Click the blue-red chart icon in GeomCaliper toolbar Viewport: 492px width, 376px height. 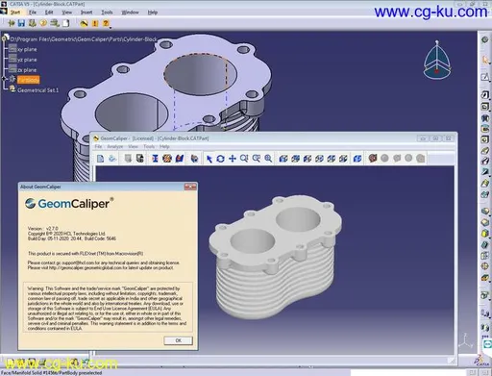pos(180,159)
